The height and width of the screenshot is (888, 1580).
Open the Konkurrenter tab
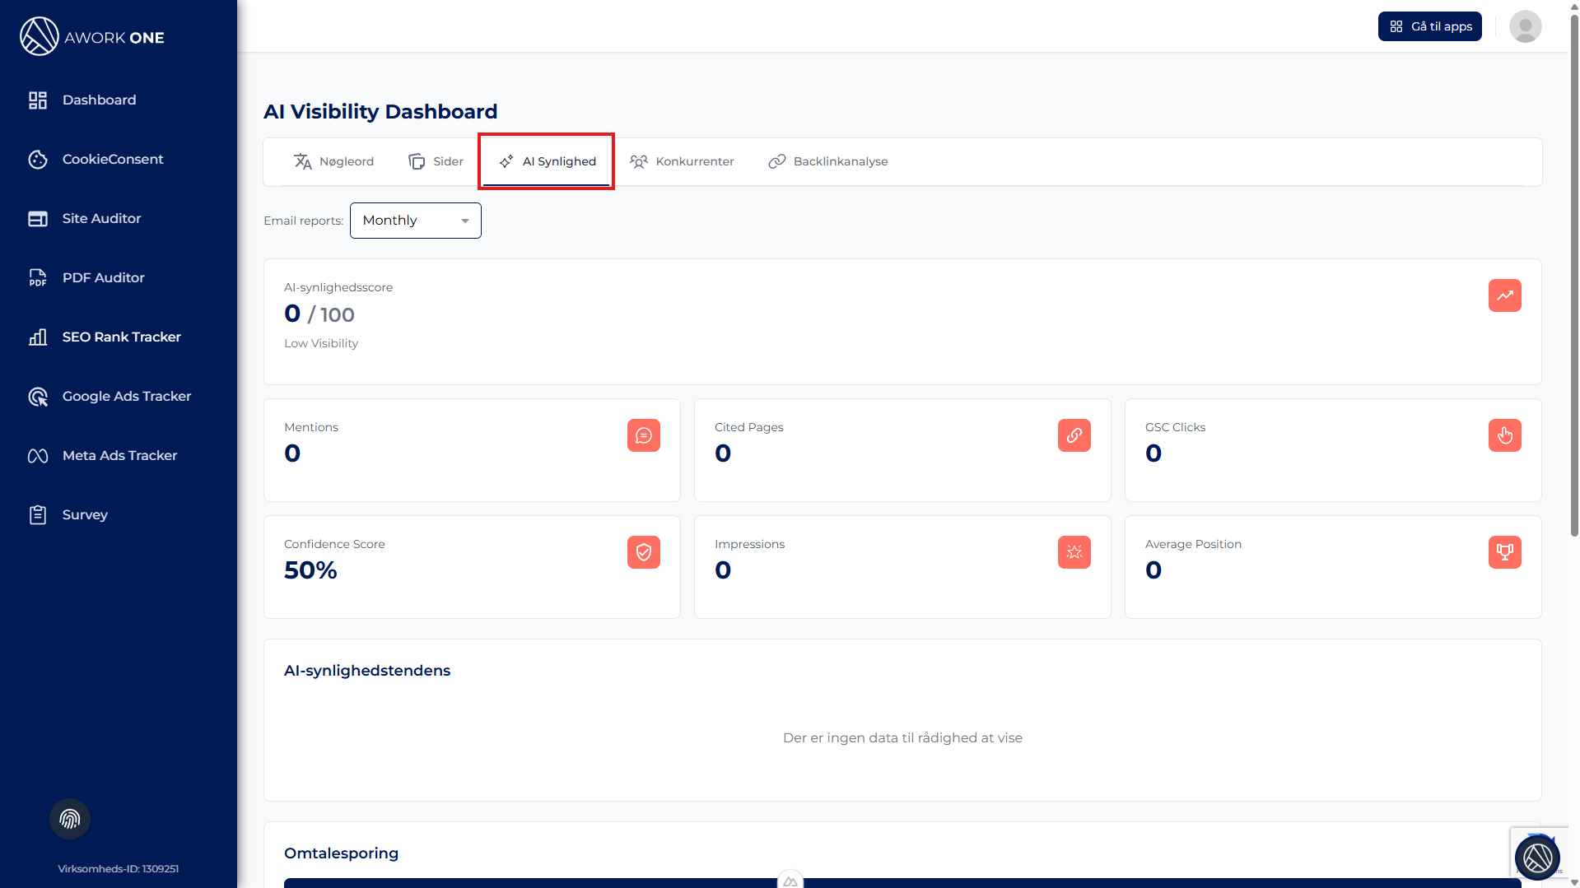pyautogui.click(x=682, y=161)
